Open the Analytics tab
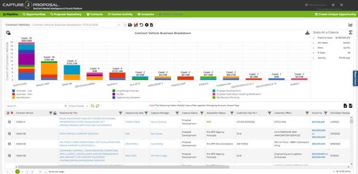This screenshot has height=174, width=358. (146, 14)
